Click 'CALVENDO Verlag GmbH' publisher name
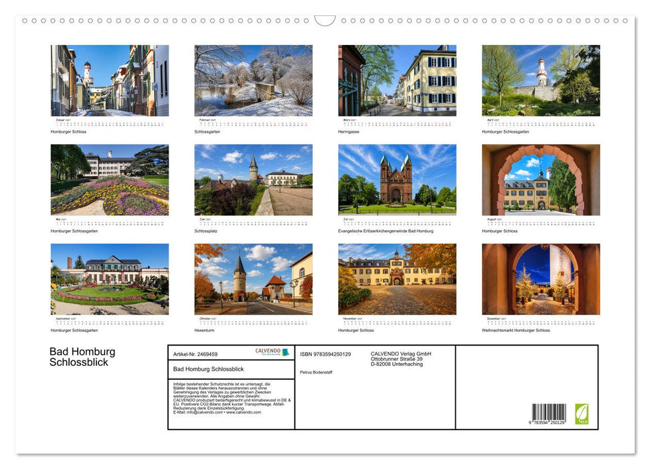This screenshot has height=469, width=650. click(401, 354)
